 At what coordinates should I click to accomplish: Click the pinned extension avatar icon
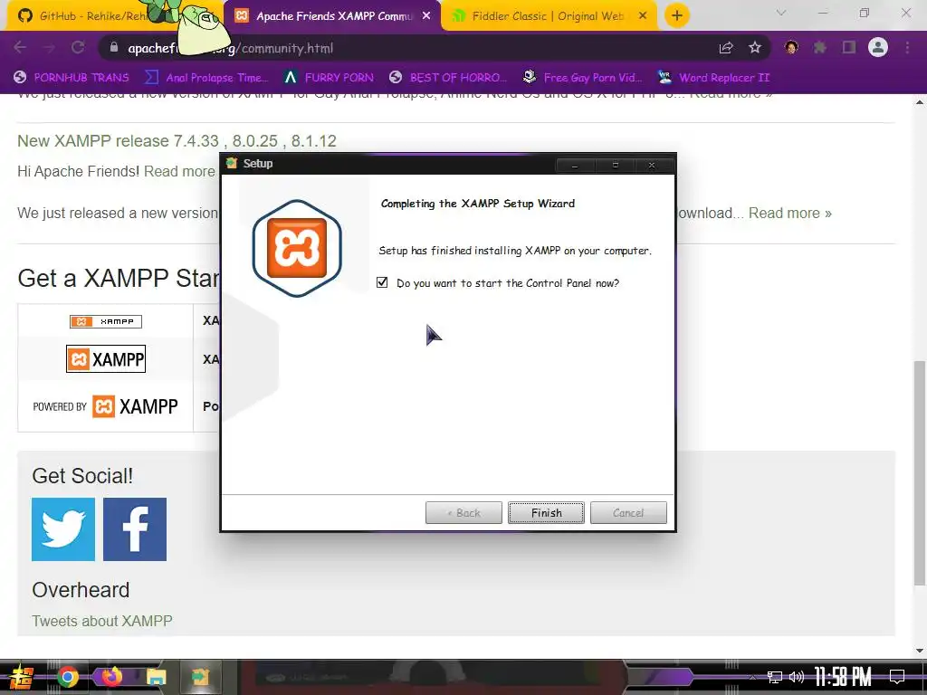click(791, 48)
